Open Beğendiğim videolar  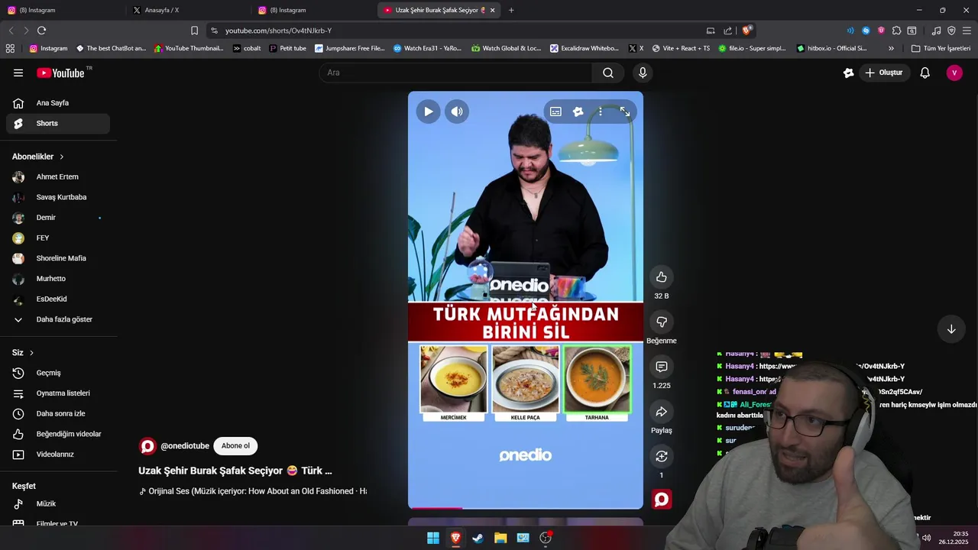pos(58,434)
